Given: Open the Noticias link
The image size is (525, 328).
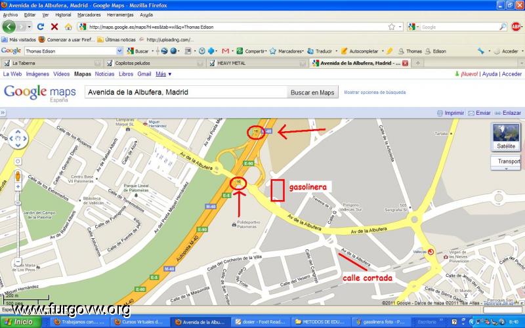Looking at the screenshot, I should [x=104, y=74].
